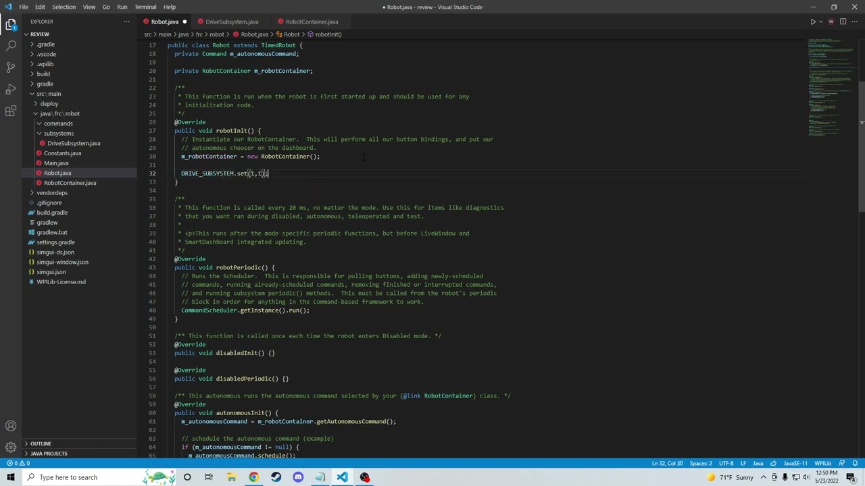Screen dimensions: 865x486
Task: Open the Source Control view
Action: pos(11,67)
